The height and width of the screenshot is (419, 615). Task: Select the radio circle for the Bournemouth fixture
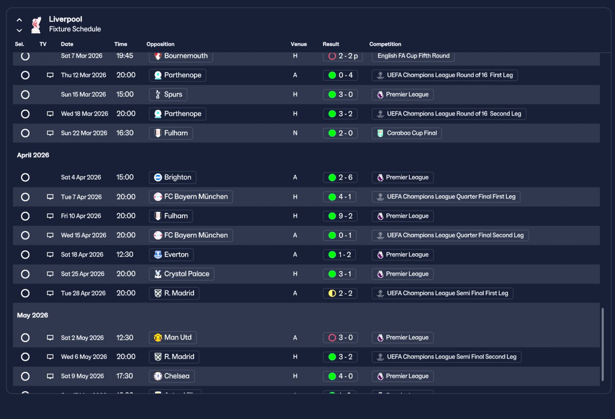(25, 56)
